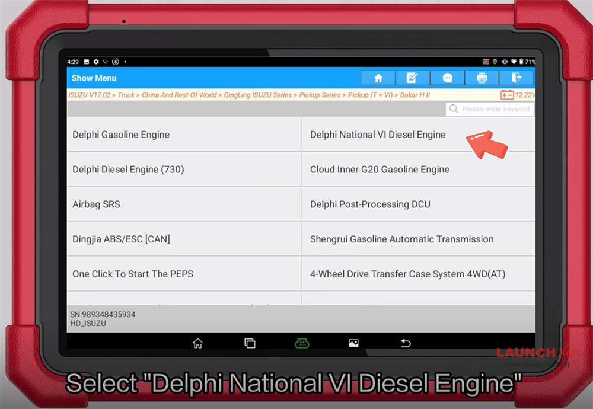Check the battery voltage icon

[x=507, y=94]
